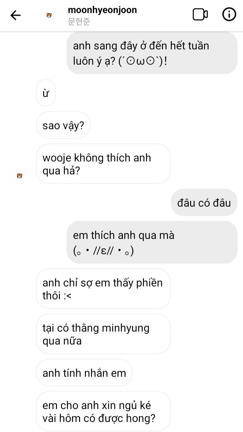
Task: Tap the Korean name 문현준 subtitle
Action: point(79,22)
